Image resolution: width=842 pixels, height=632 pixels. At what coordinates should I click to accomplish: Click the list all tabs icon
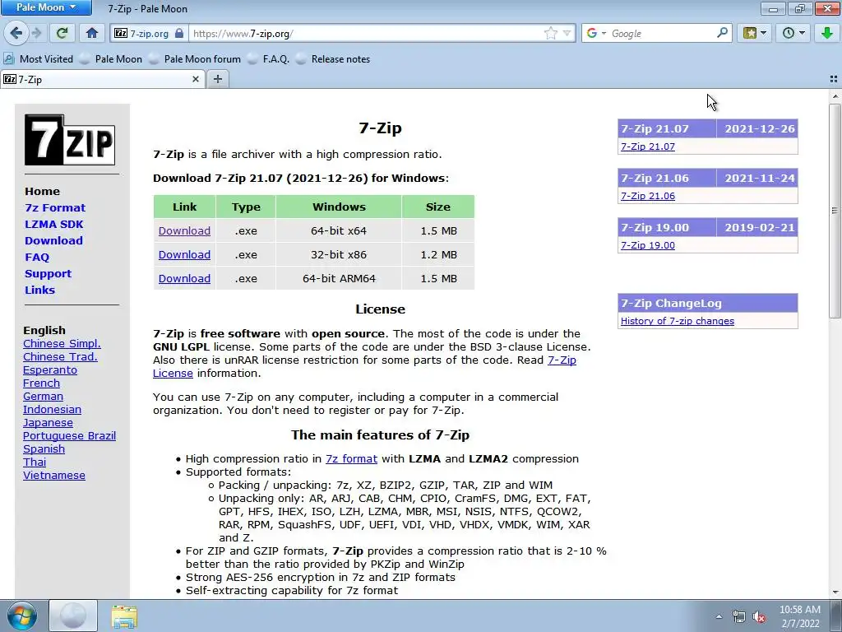(x=834, y=80)
